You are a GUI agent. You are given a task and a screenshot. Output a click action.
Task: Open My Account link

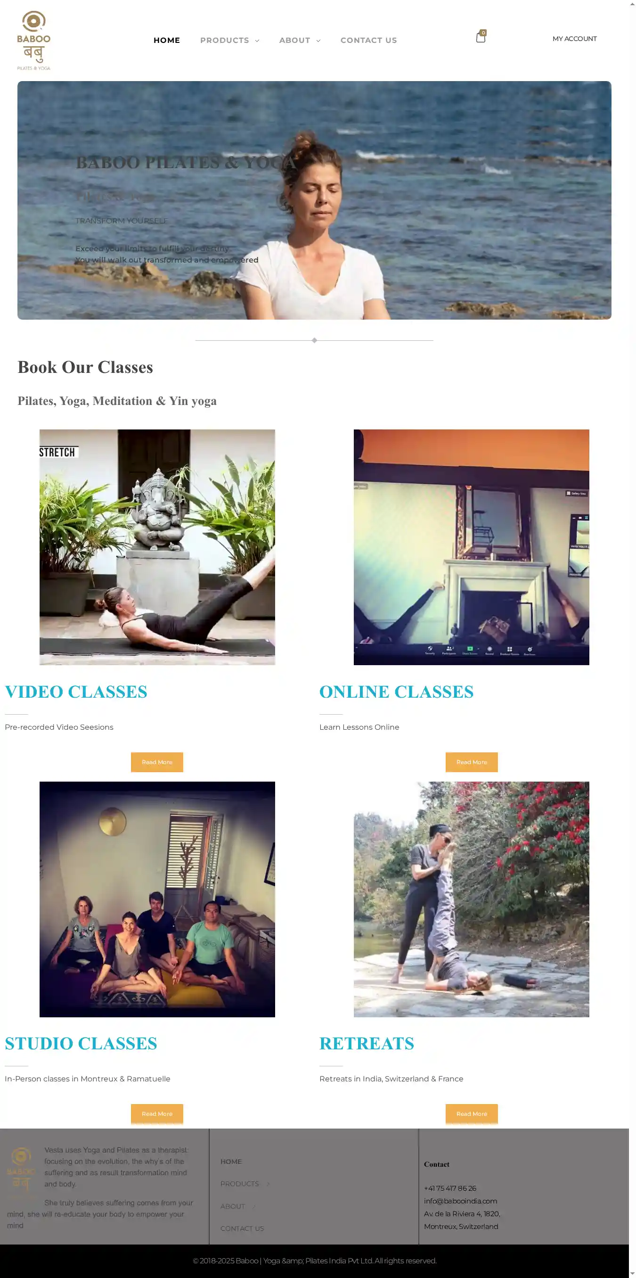point(575,39)
